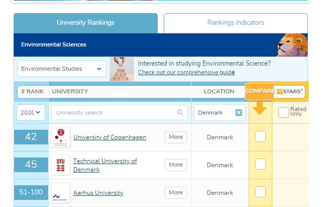Open Technical University of Denmark link
This screenshot has height=207, width=326.
tap(105, 165)
